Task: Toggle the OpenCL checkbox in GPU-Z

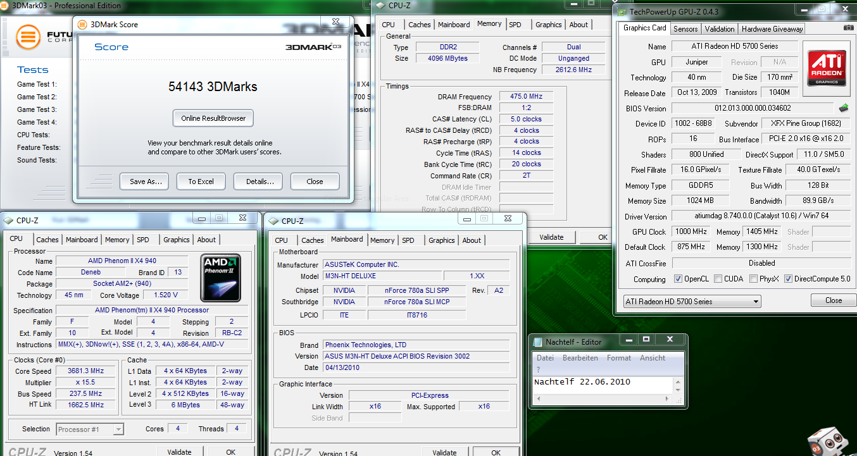Action: click(678, 279)
